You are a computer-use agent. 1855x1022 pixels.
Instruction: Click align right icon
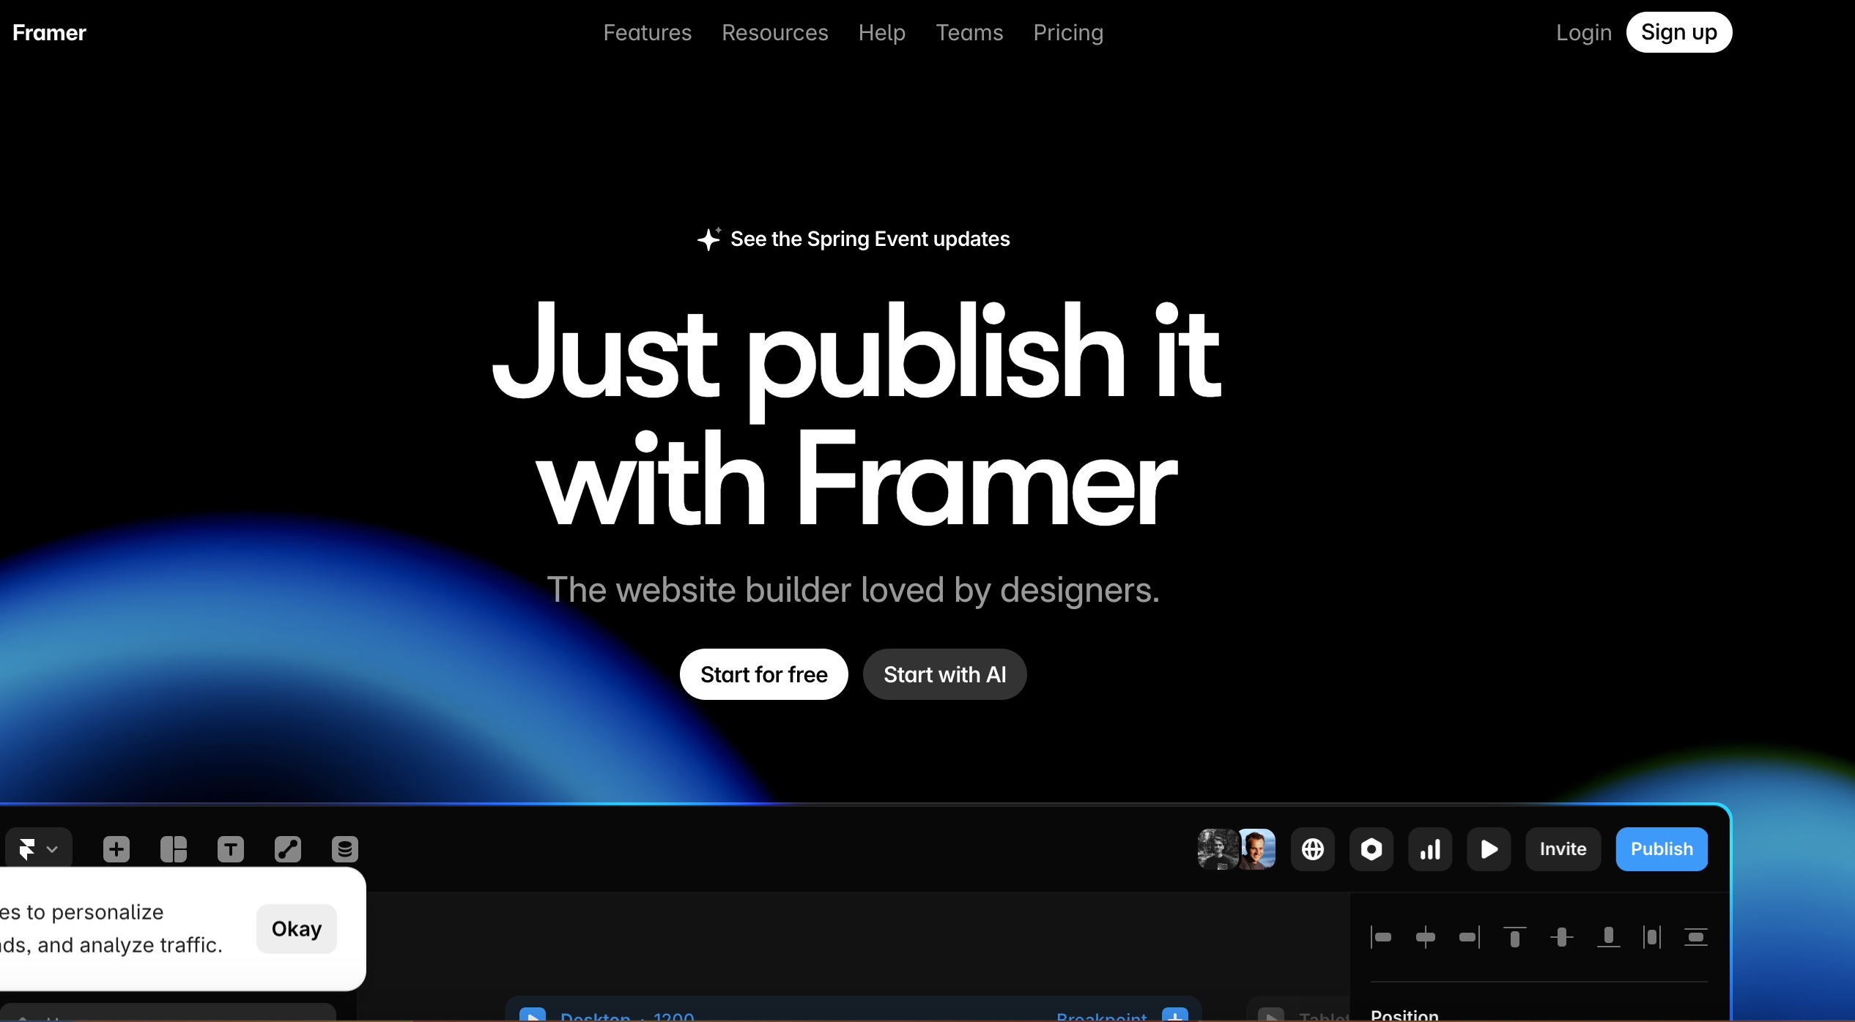point(1469,937)
